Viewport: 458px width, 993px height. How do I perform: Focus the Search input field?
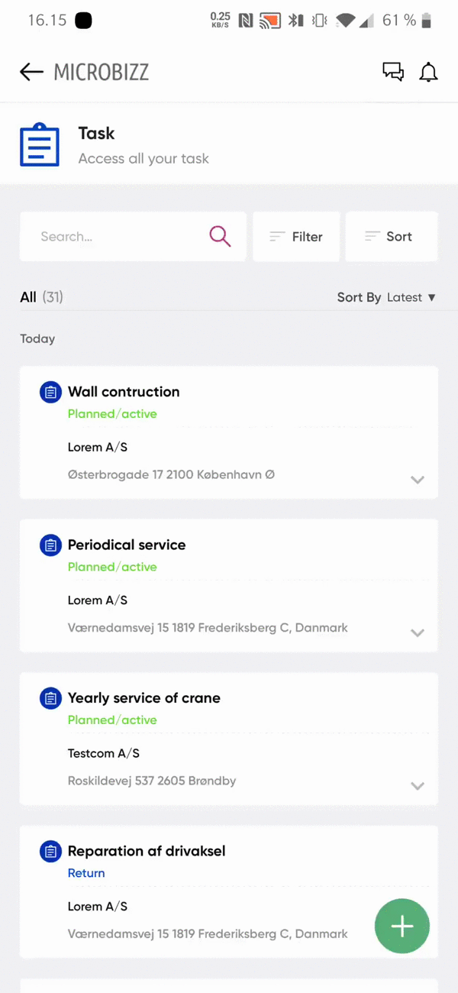tap(114, 237)
